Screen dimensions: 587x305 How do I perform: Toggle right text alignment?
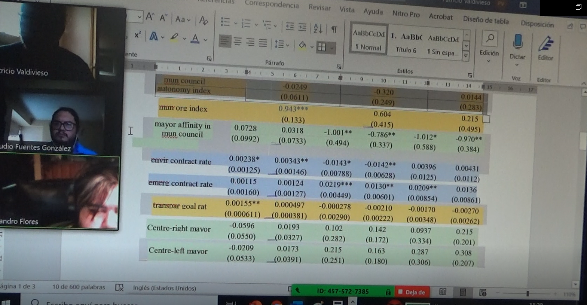250,42
